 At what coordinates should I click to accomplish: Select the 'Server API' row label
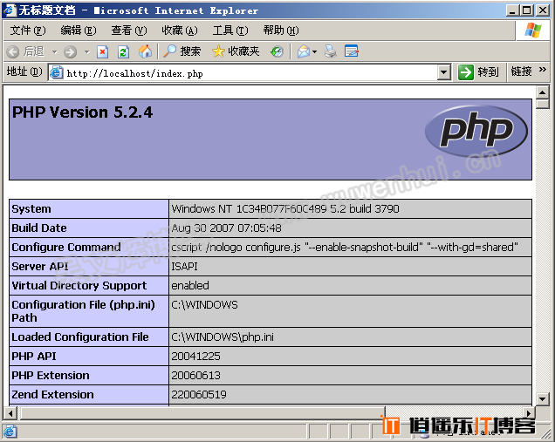coord(39,266)
